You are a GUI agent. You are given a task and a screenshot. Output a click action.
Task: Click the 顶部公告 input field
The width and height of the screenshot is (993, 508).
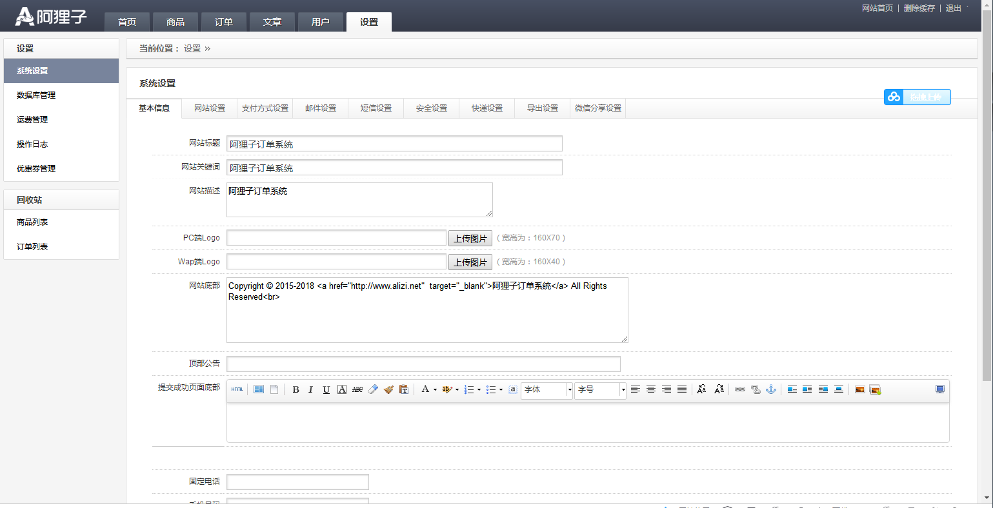[423, 364]
